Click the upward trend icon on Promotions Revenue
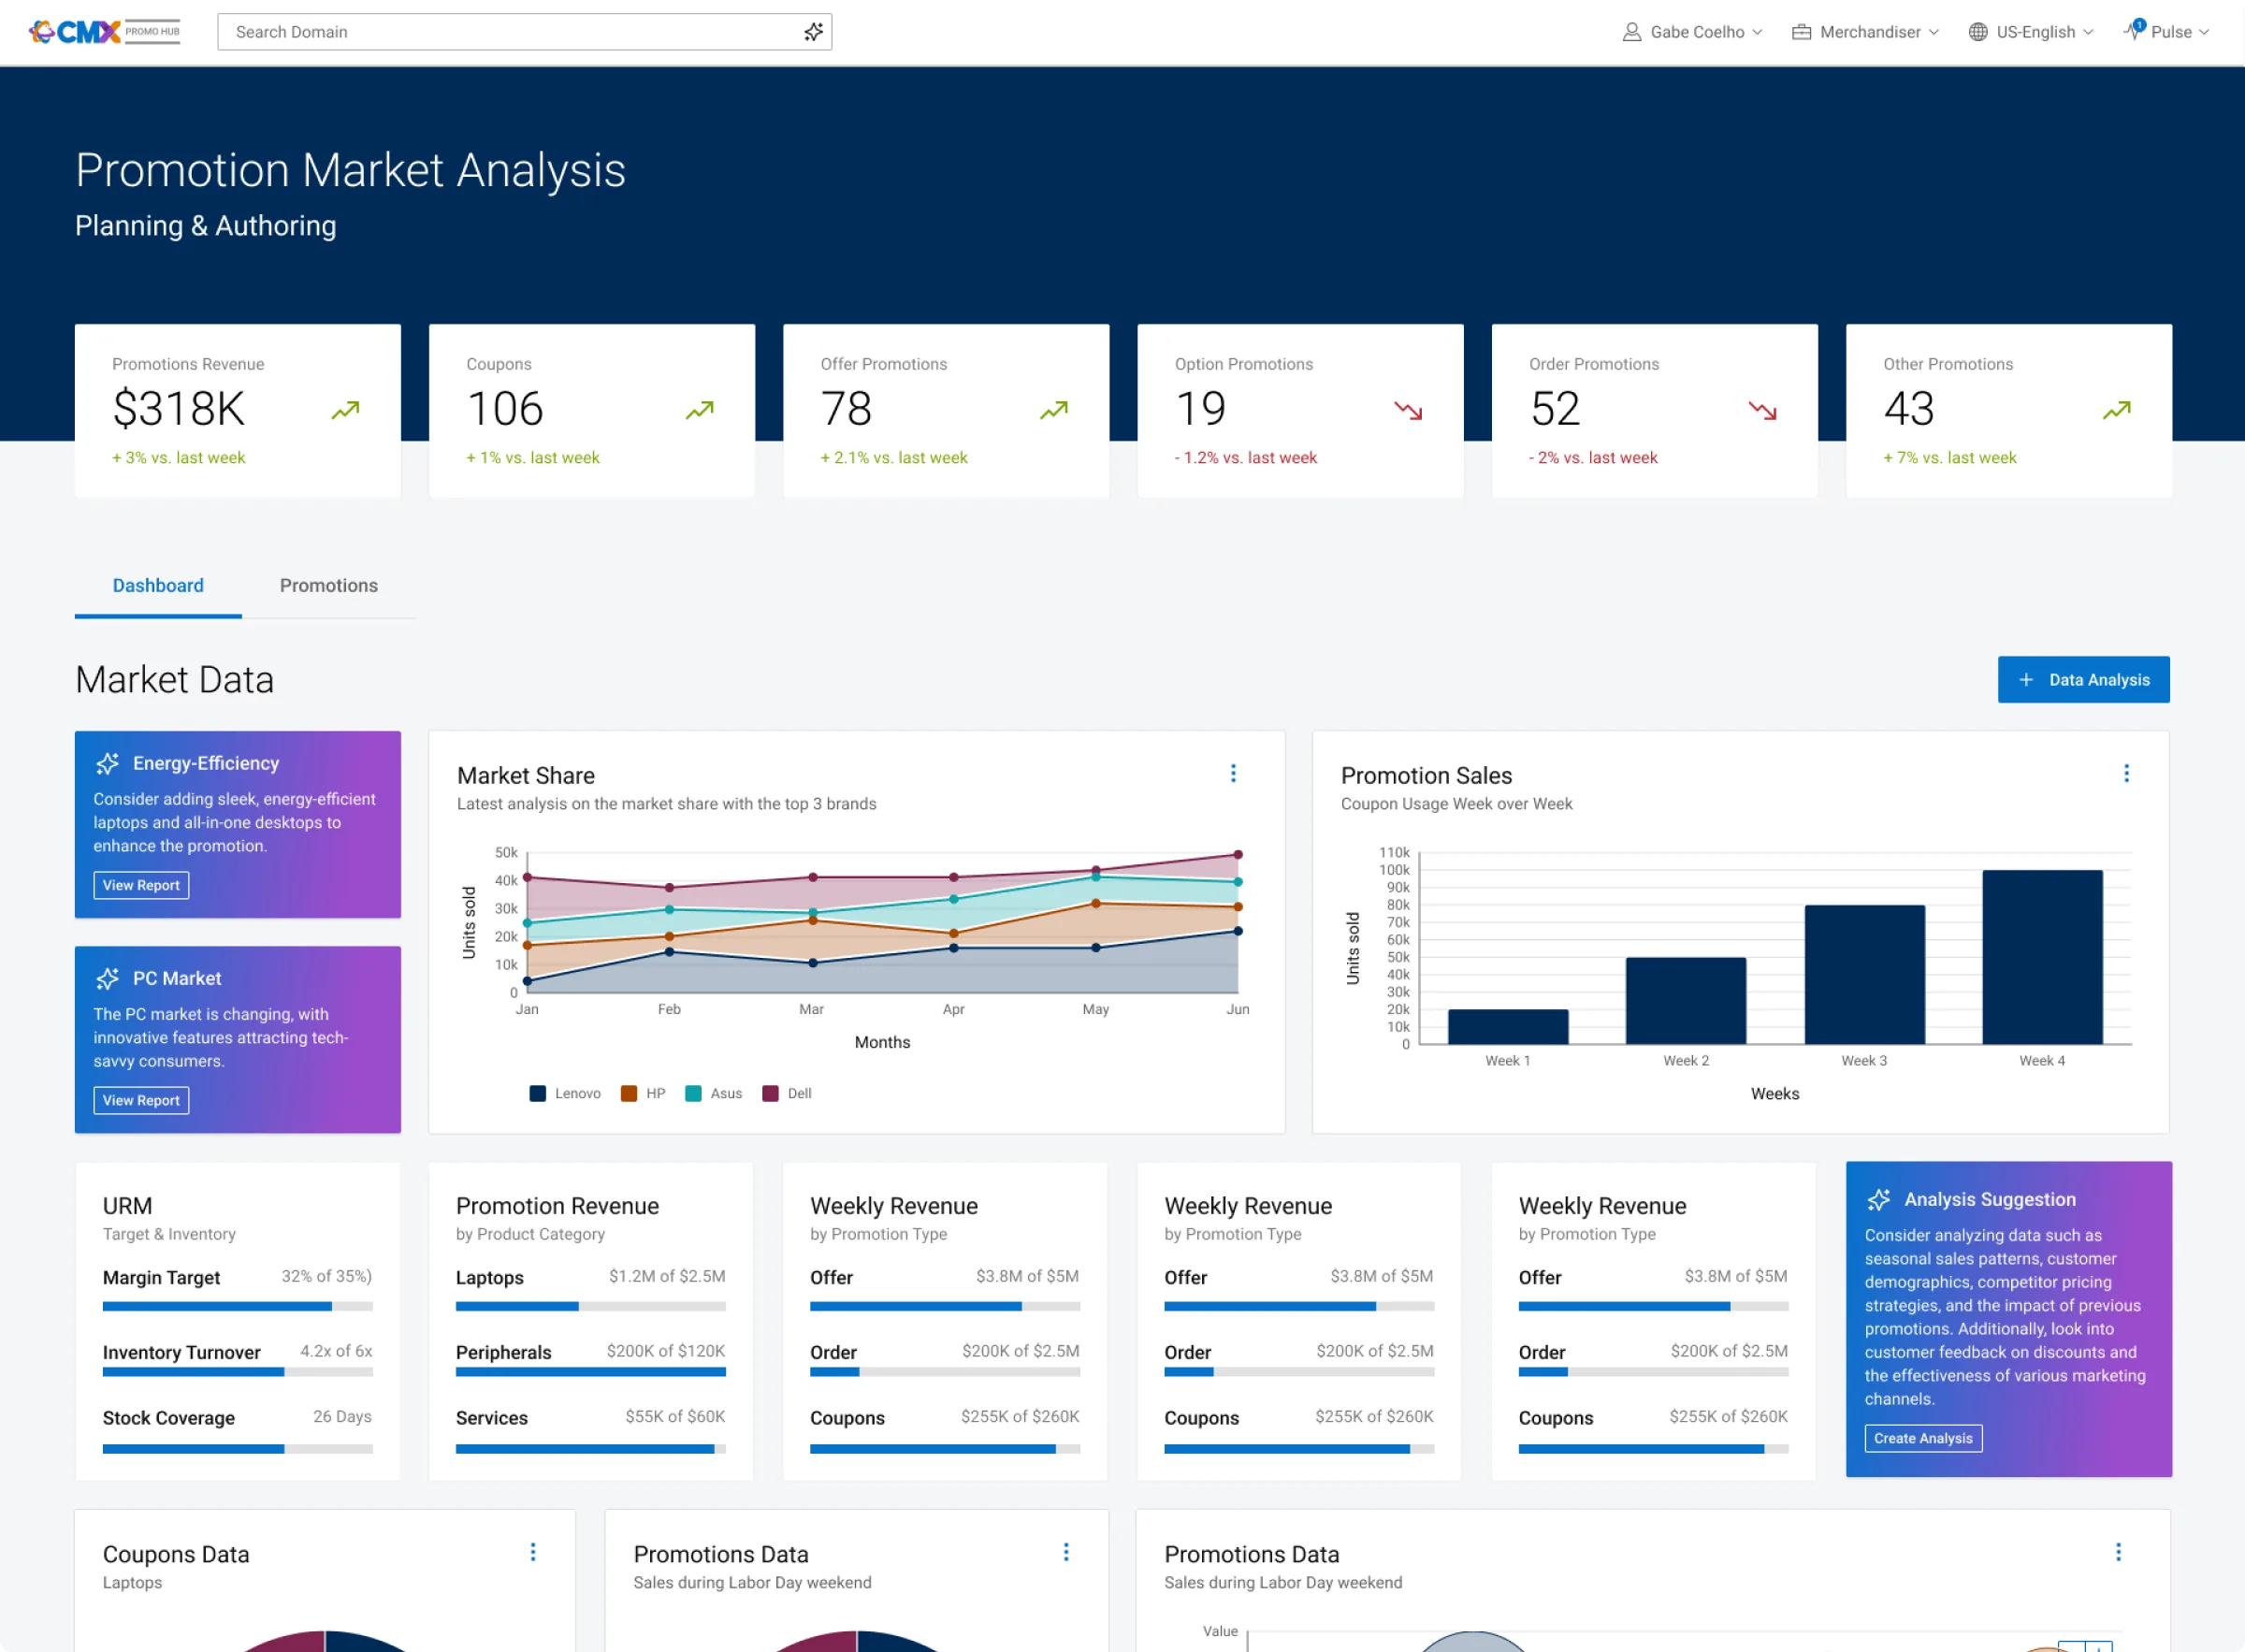 click(x=345, y=410)
